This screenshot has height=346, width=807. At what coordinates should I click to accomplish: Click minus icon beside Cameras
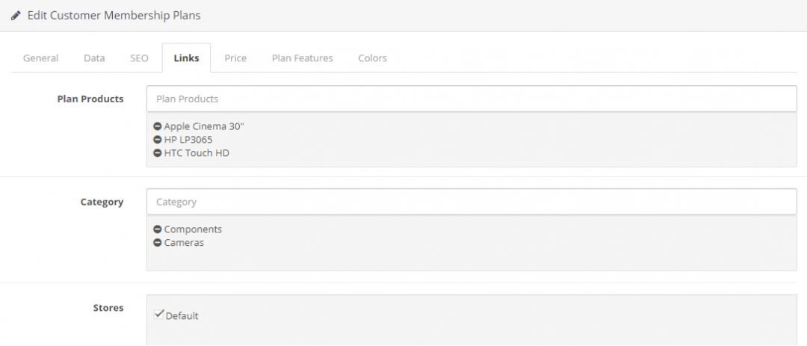tap(158, 243)
